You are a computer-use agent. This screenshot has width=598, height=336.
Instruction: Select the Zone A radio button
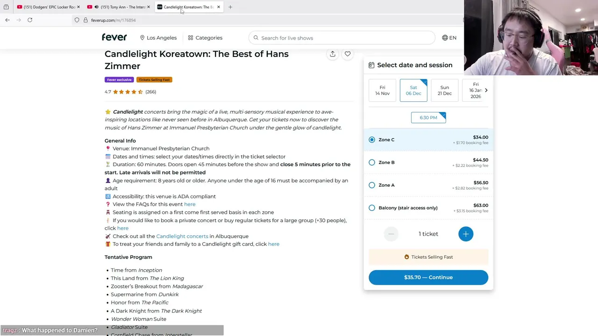[x=372, y=185]
